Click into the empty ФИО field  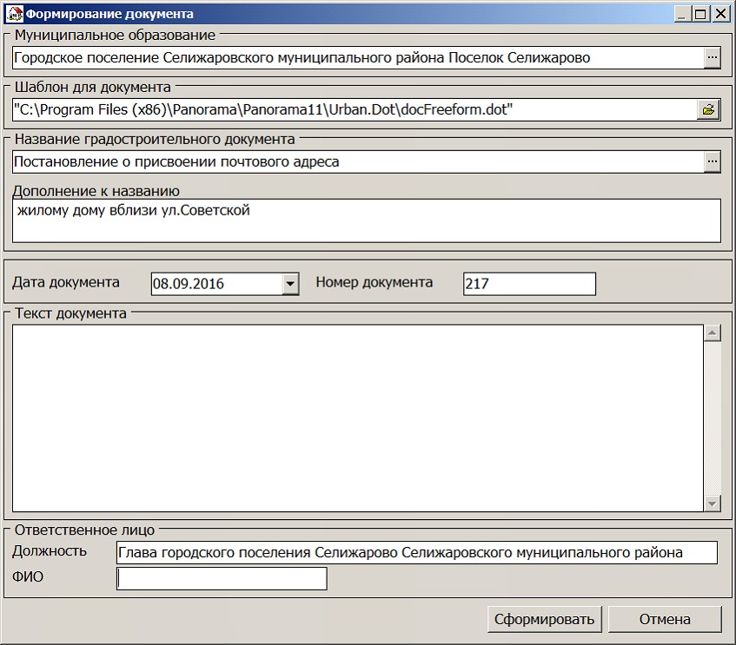click(222, 578)
